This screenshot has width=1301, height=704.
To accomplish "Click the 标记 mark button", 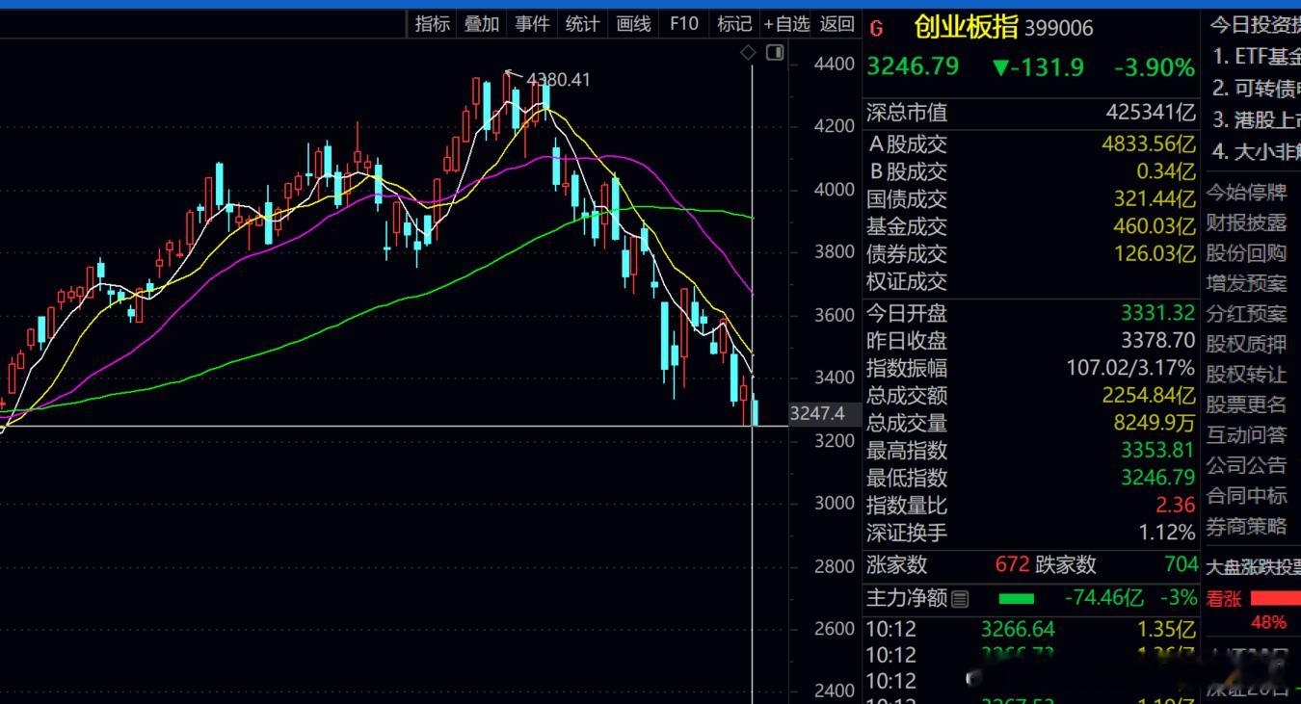I will (734, 24).
